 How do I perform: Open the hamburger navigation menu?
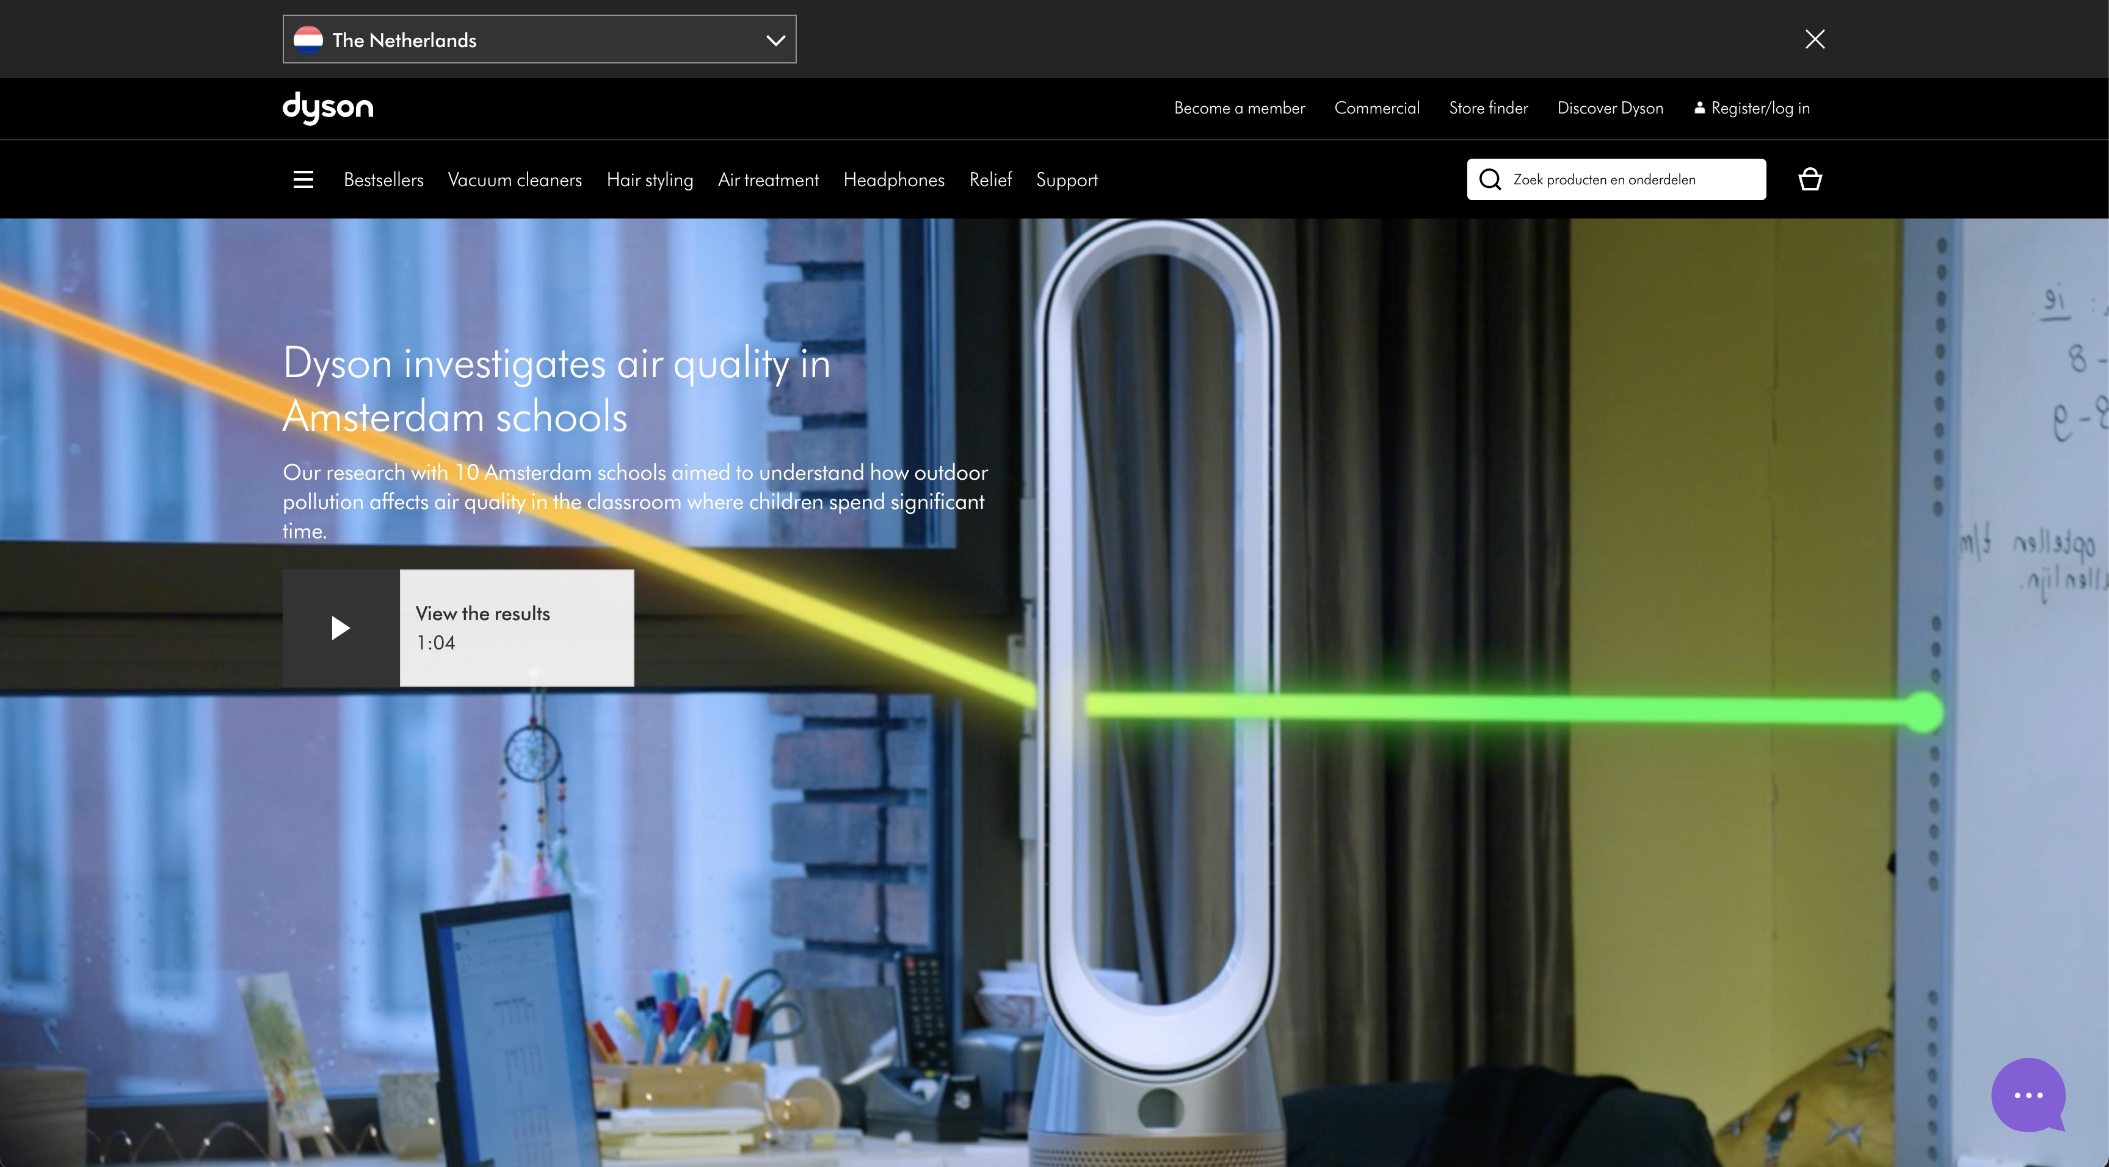pos(303,179)
